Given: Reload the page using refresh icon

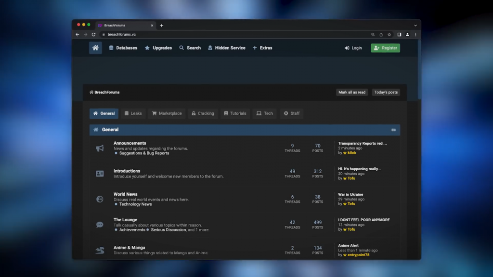Looking at the screenshot, I should (93, 34).
